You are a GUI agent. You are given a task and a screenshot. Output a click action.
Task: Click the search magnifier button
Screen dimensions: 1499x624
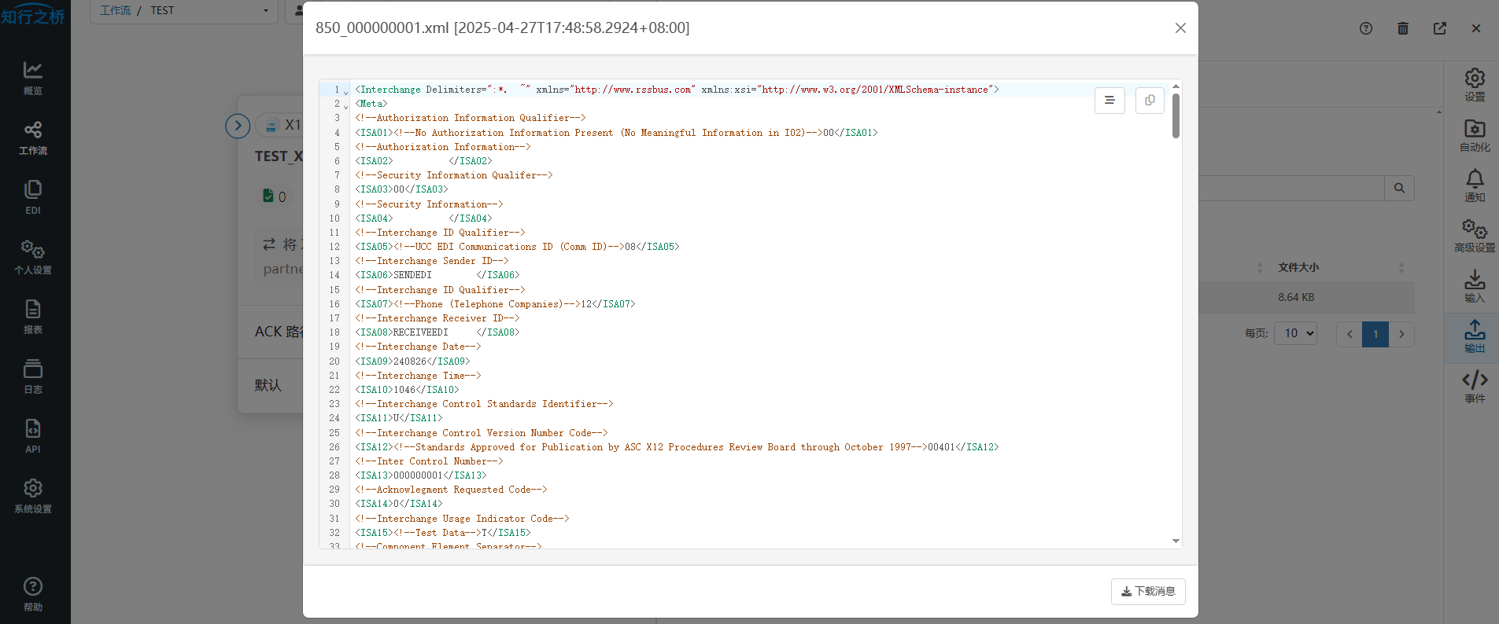pyautogui.click(x=1399, y=188)
